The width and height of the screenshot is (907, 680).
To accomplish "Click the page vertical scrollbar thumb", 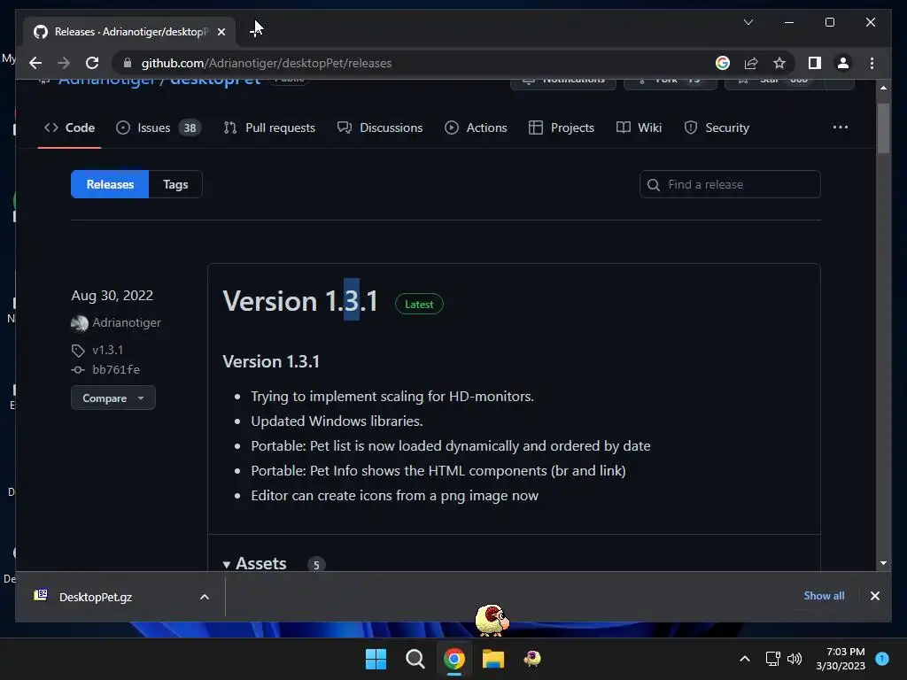I will click(x=883, y=128).
